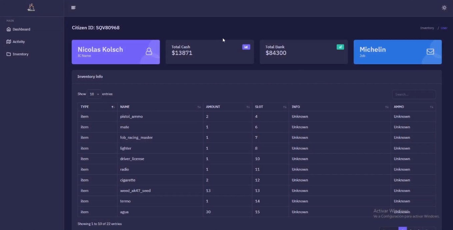Sort table by NAME column arrows
The width and height of the screenshot is (453, 230).
tap(199, 107)
